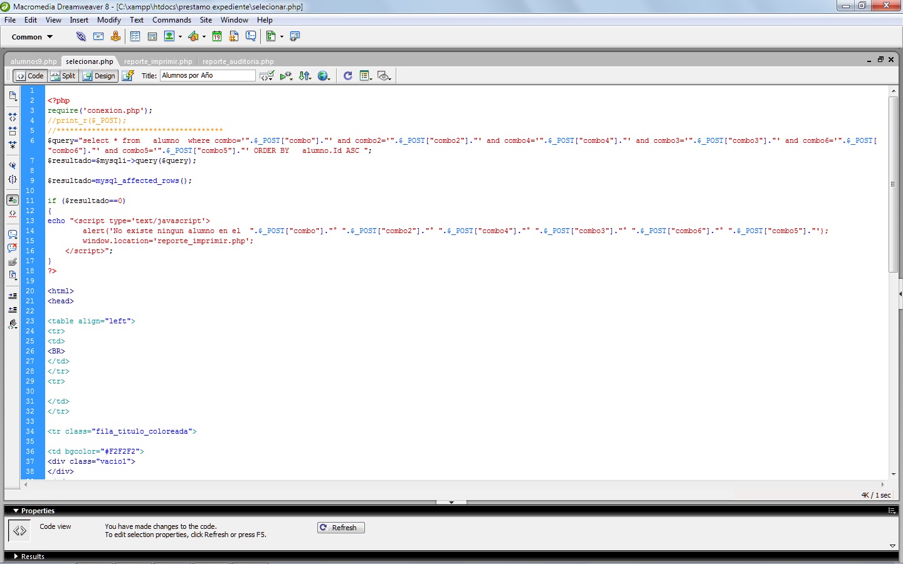Click the Wrap Tag pencil icon
The width and height of the screenshot is (903, 564).
pos(13,262)
